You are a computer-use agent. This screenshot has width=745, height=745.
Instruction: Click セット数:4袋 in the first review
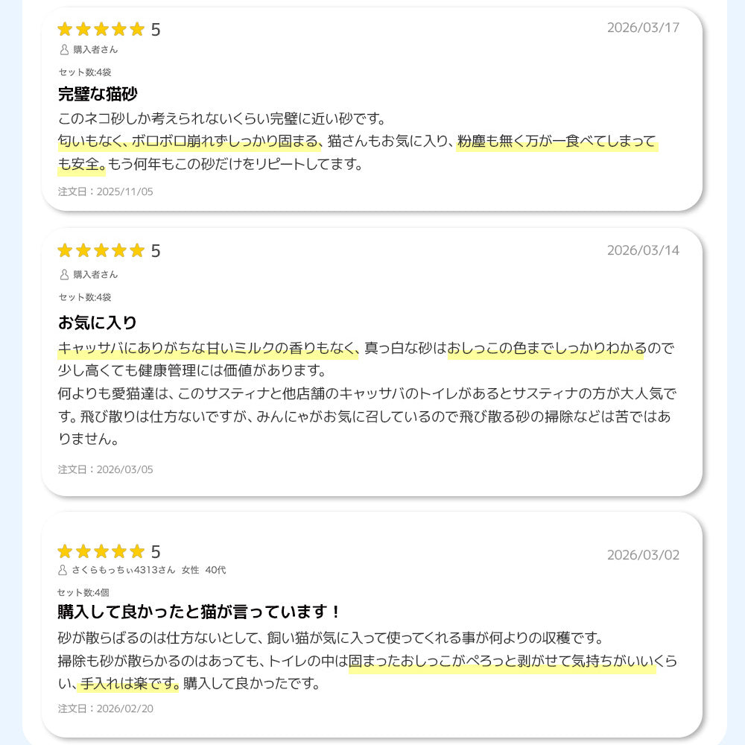[85, 72]
